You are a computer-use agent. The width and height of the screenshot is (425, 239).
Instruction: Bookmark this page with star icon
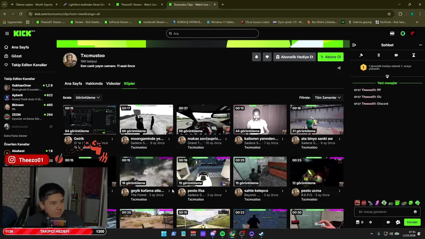389,14
